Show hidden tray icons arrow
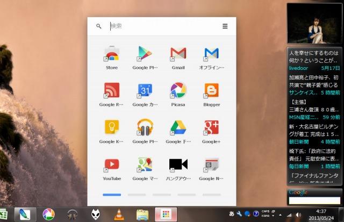Viewport: 344px width, 222px height. [x=280, y=215]
